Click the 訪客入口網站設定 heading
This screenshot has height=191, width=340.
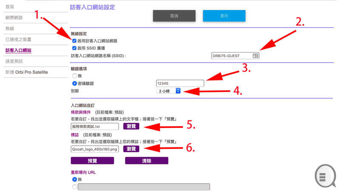point(92,7)
